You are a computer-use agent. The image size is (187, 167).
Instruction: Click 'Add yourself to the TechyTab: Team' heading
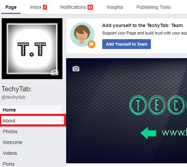142,25
